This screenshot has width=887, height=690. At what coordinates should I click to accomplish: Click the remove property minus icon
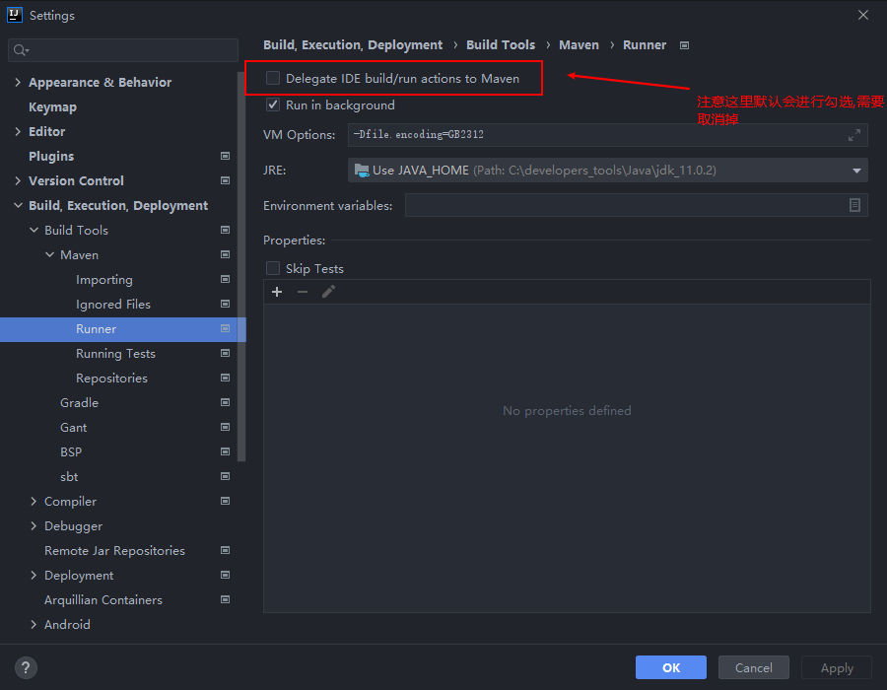tap(303, 292)
